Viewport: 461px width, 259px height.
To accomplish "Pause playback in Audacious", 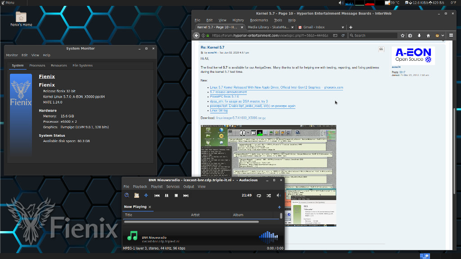I will (167, 196).
